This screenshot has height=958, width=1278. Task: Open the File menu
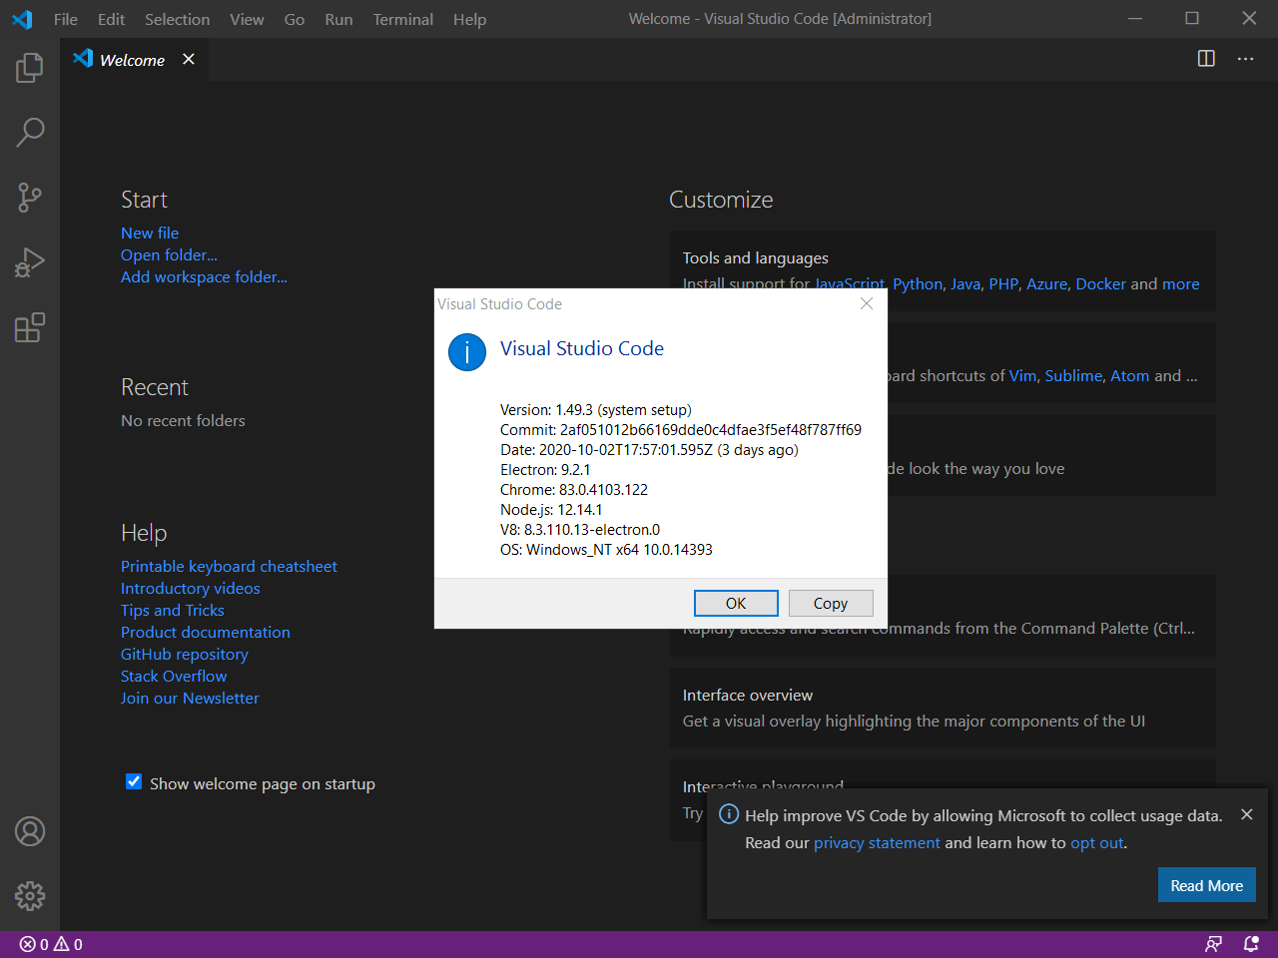66,19
